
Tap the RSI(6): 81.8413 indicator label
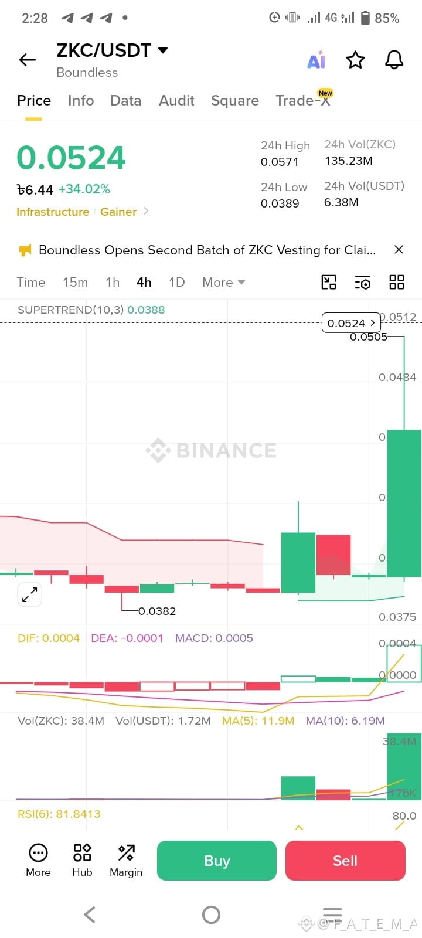point(59,814)
